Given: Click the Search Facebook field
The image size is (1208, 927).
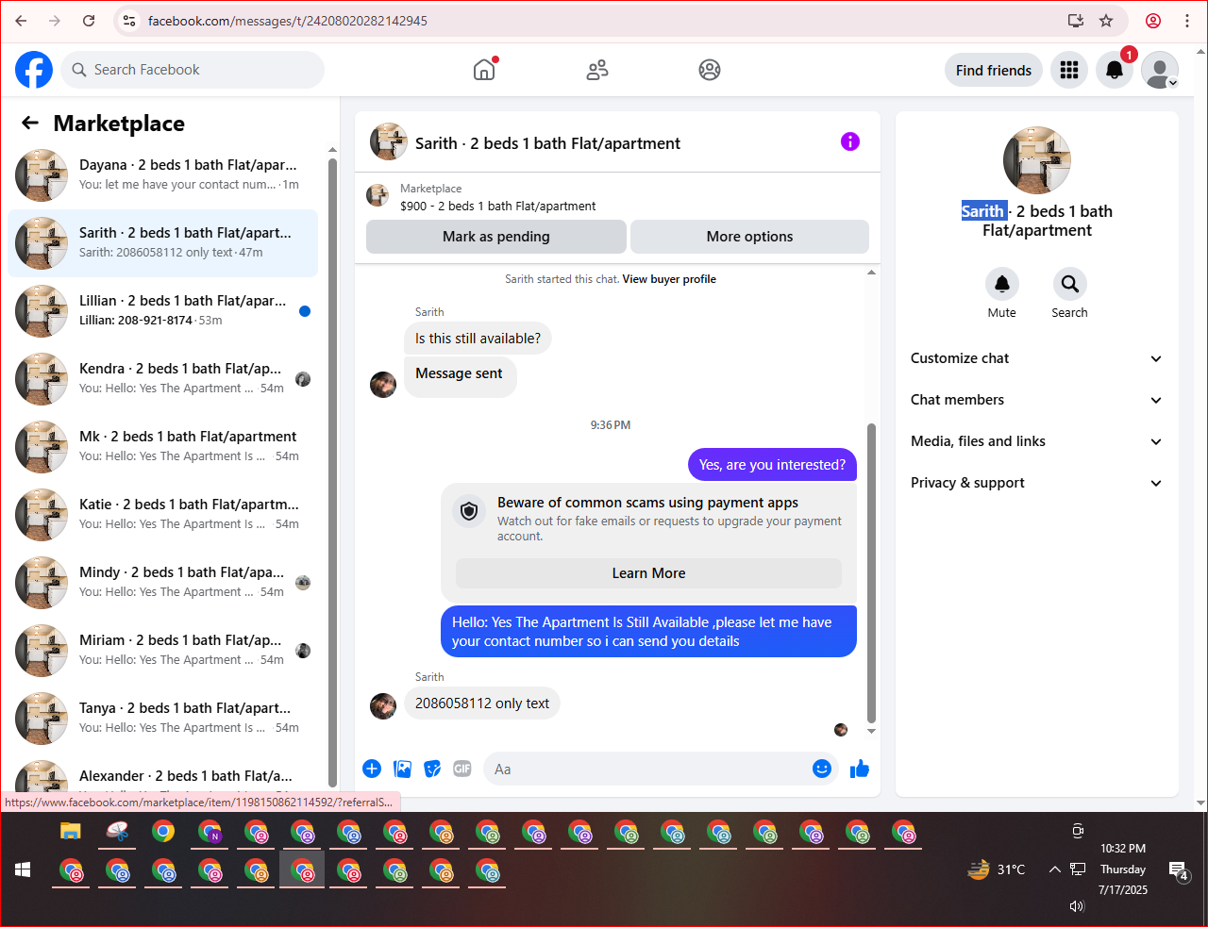Looking at the screenshot, I should [193, 70].
